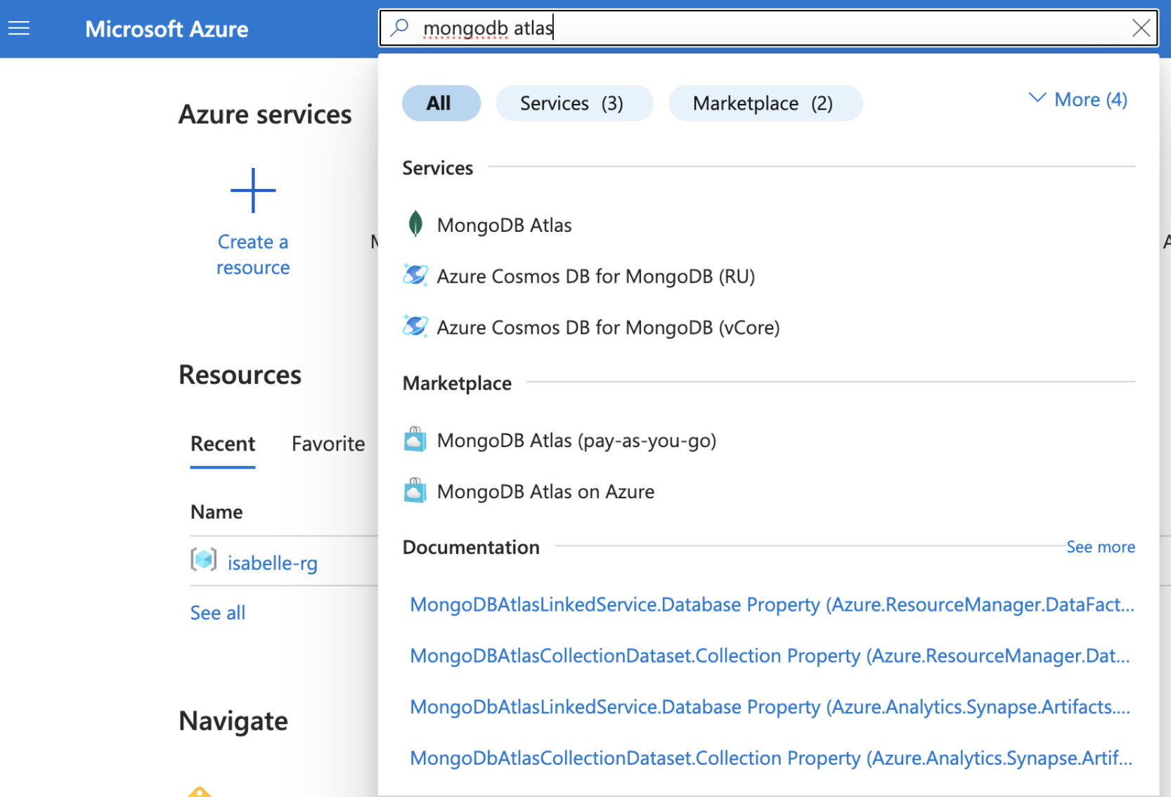The image size is (1171, 797).
Task: Open the isabelle-rg resource group
Action: click(273, 562)
